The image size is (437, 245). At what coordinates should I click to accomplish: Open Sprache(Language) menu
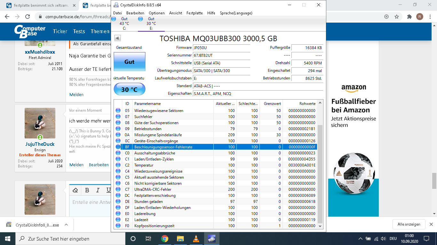click(236, 13)
